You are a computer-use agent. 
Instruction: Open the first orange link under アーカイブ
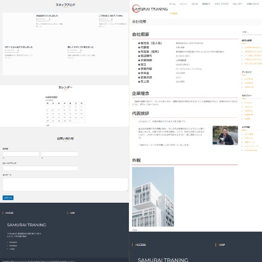tap(249, 79)
